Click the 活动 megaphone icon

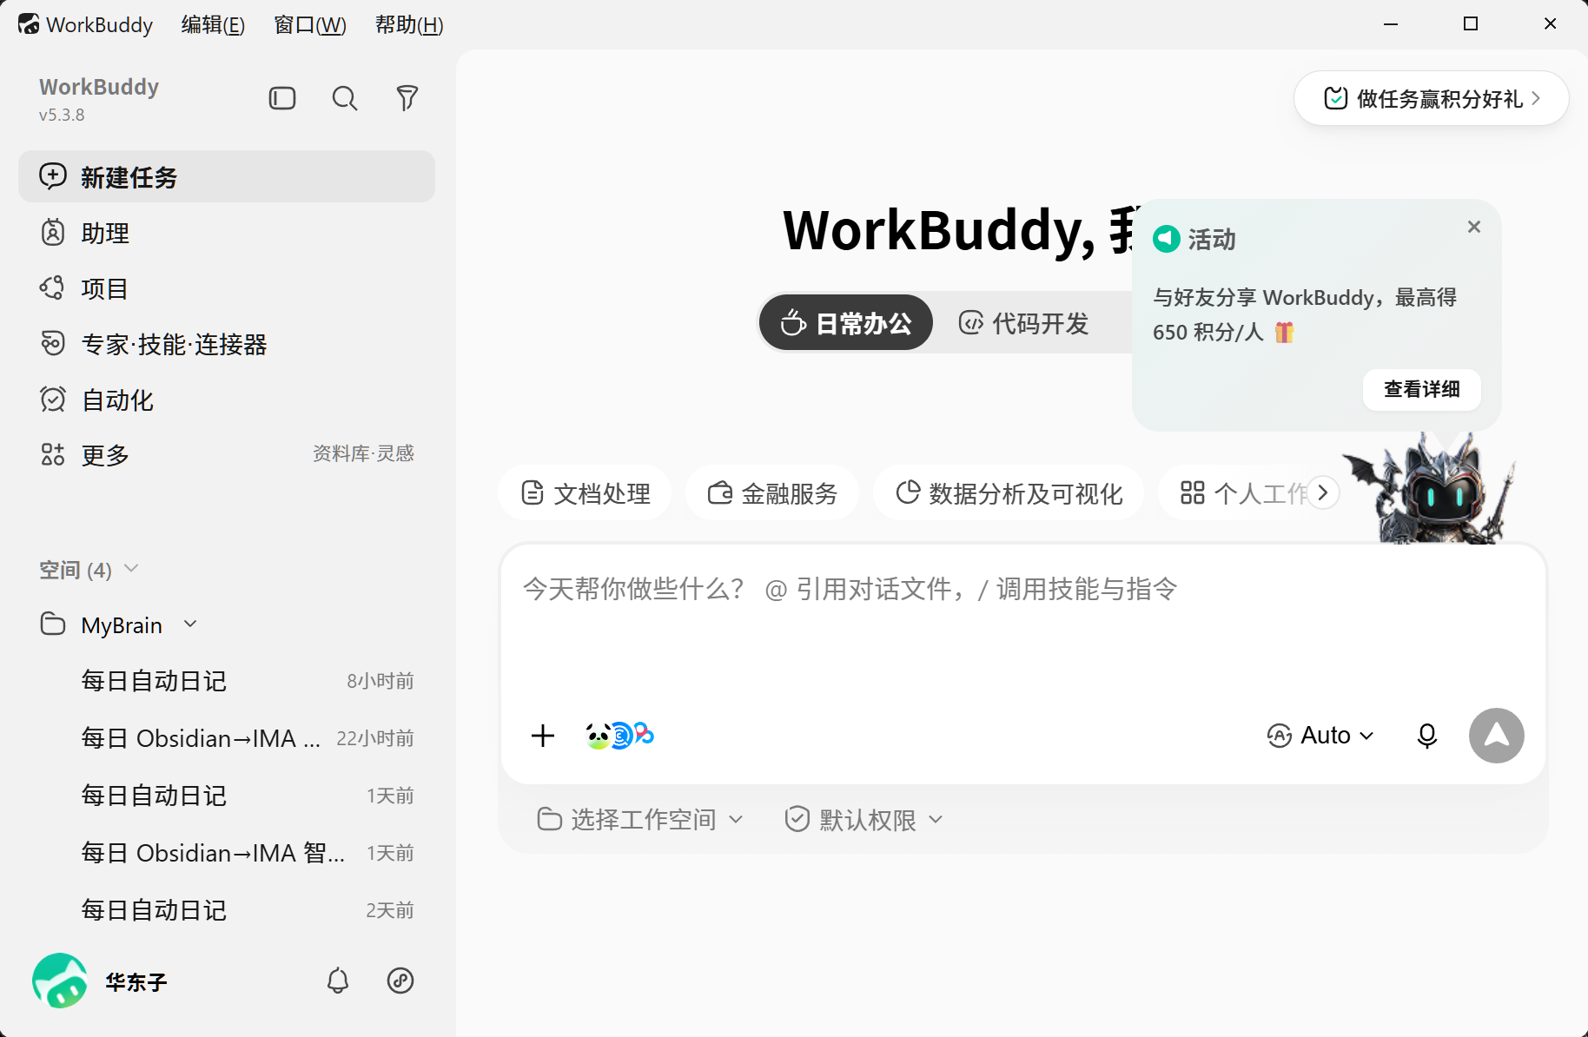[x=1167, y=238]
